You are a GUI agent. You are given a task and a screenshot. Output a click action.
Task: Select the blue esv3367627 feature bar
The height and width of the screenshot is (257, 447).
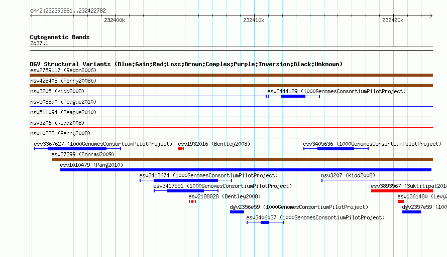[x=77, y=149]
